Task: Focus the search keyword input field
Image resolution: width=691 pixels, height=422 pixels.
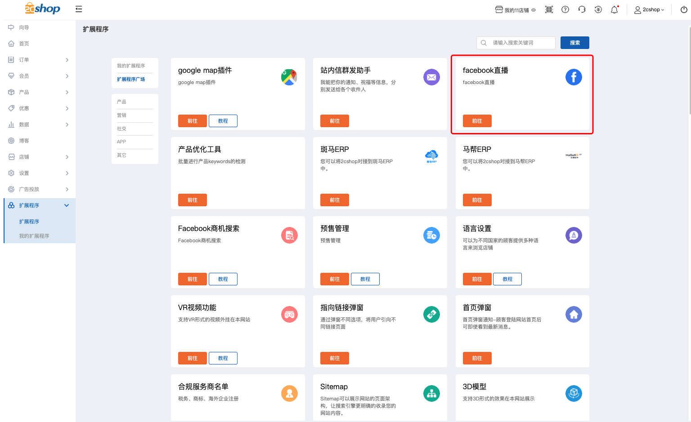Action: click(x=516, y=43)
